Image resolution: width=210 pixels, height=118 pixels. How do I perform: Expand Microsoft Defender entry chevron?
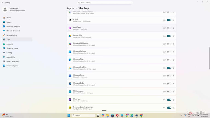pyautogui.click(x=173, y=52)
